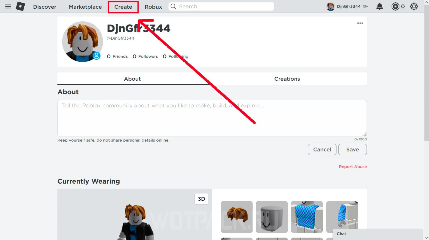Save the About description
Image resolution: width=429 pixels, height=240 pixels.
pyautogui.click(x=352, y=149)
